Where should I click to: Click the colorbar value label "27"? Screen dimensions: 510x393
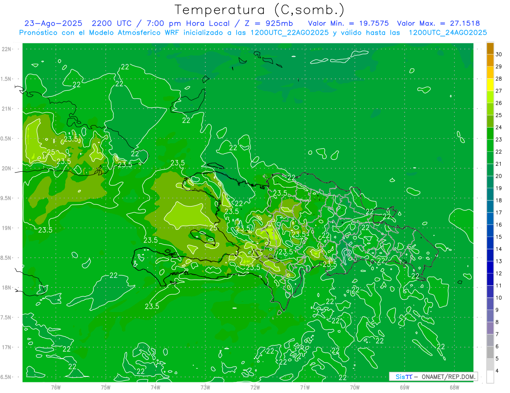point(499,91)
